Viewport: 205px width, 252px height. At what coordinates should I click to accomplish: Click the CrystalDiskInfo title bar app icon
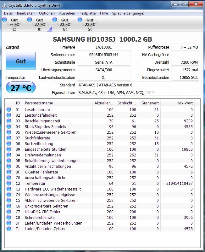click(4, 5)
